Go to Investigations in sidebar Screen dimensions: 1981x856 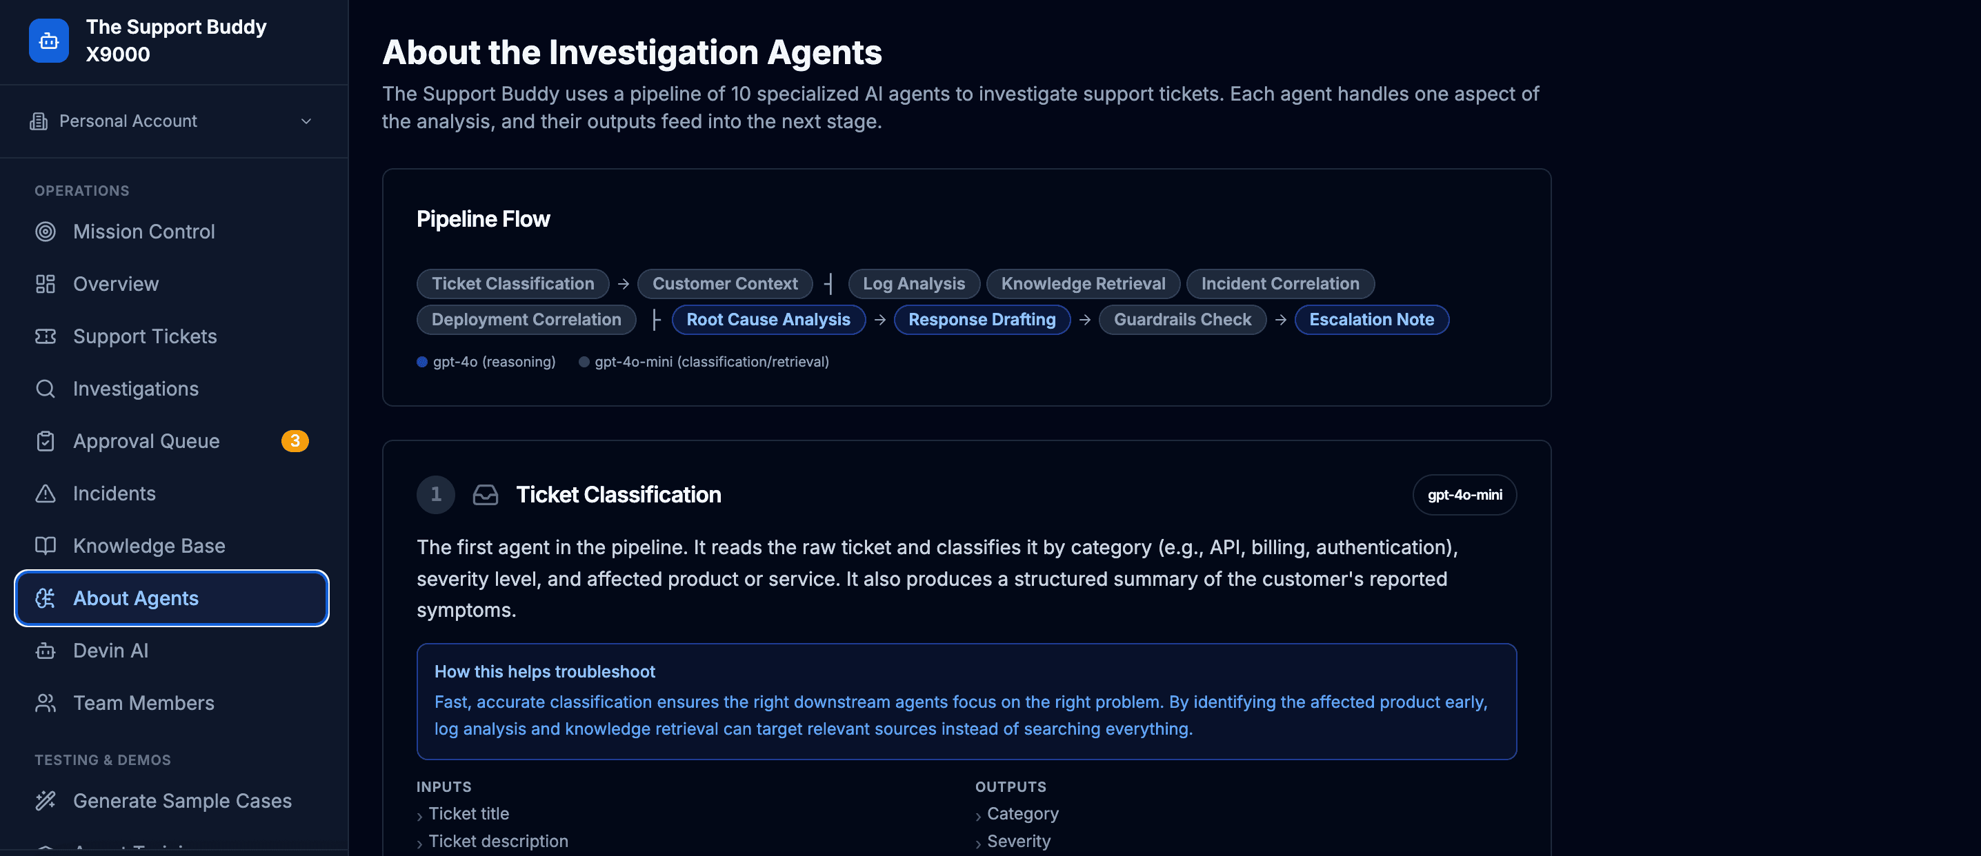point(172,388)
